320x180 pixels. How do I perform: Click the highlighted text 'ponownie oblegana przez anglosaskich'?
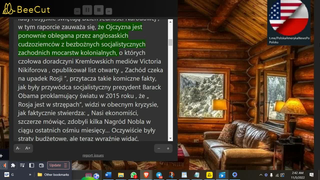tap(73, 35)
